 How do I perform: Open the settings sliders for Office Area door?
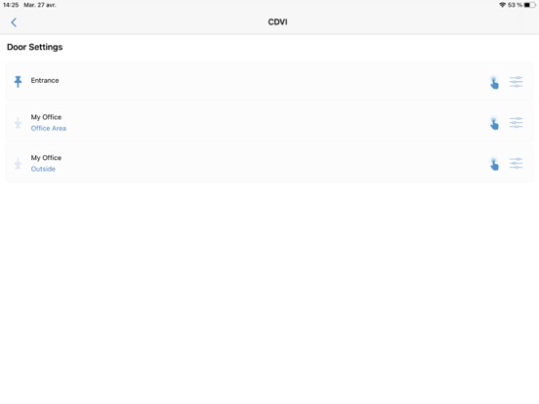516,123
